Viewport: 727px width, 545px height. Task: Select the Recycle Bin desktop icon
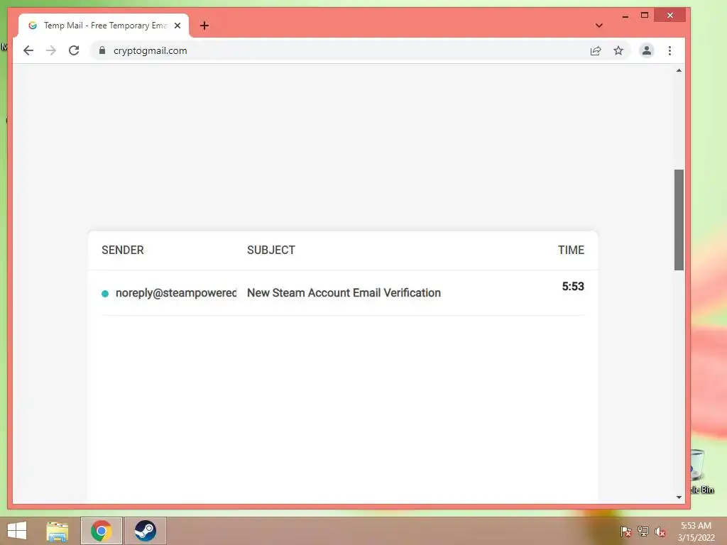[x=701, y=471]
